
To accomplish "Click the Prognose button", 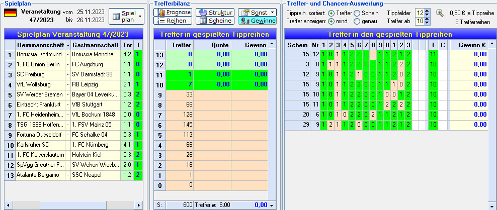I will tap(173, 13).
